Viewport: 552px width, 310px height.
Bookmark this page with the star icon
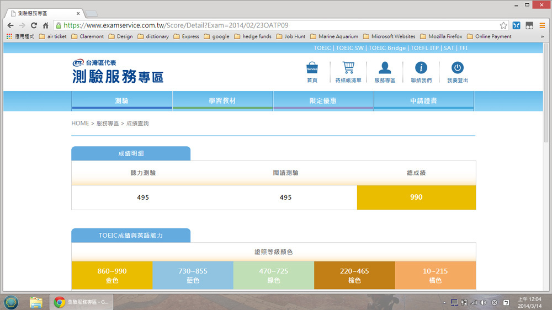click(503, 25)
